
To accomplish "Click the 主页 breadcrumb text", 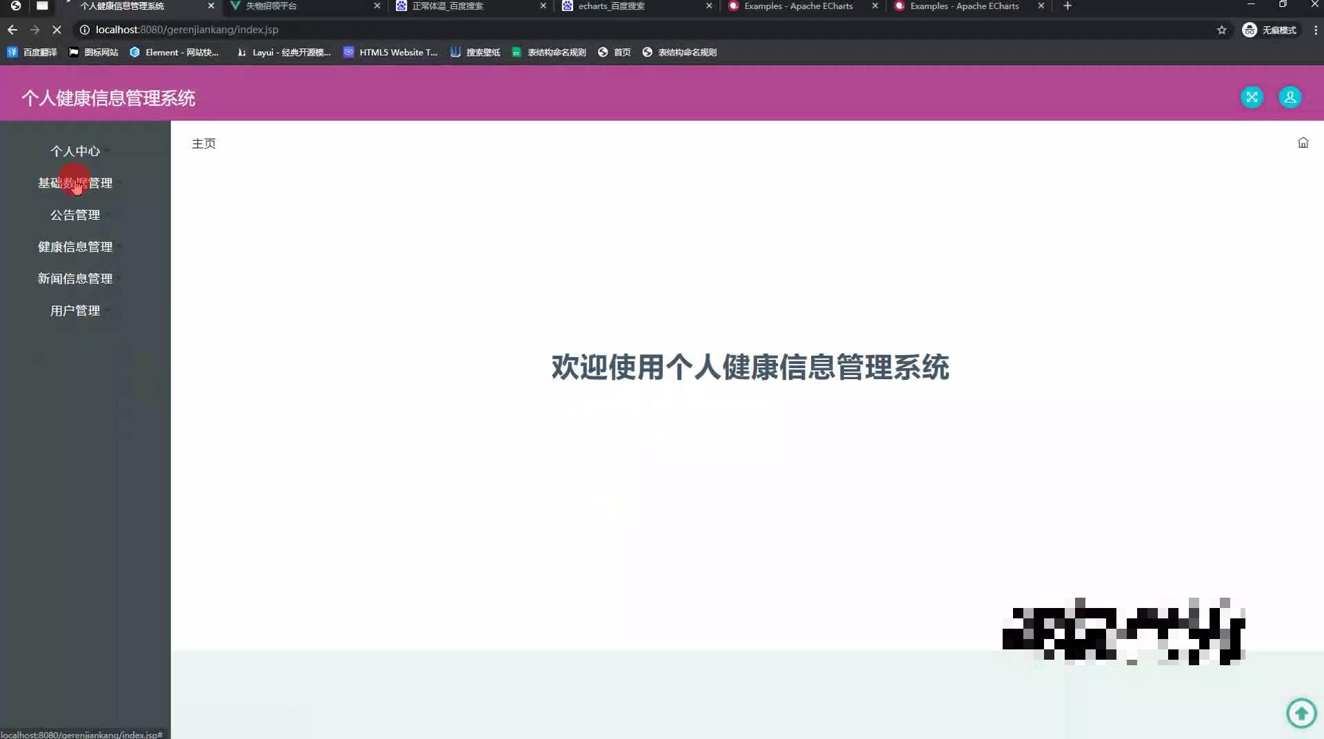I will [203, 143].
